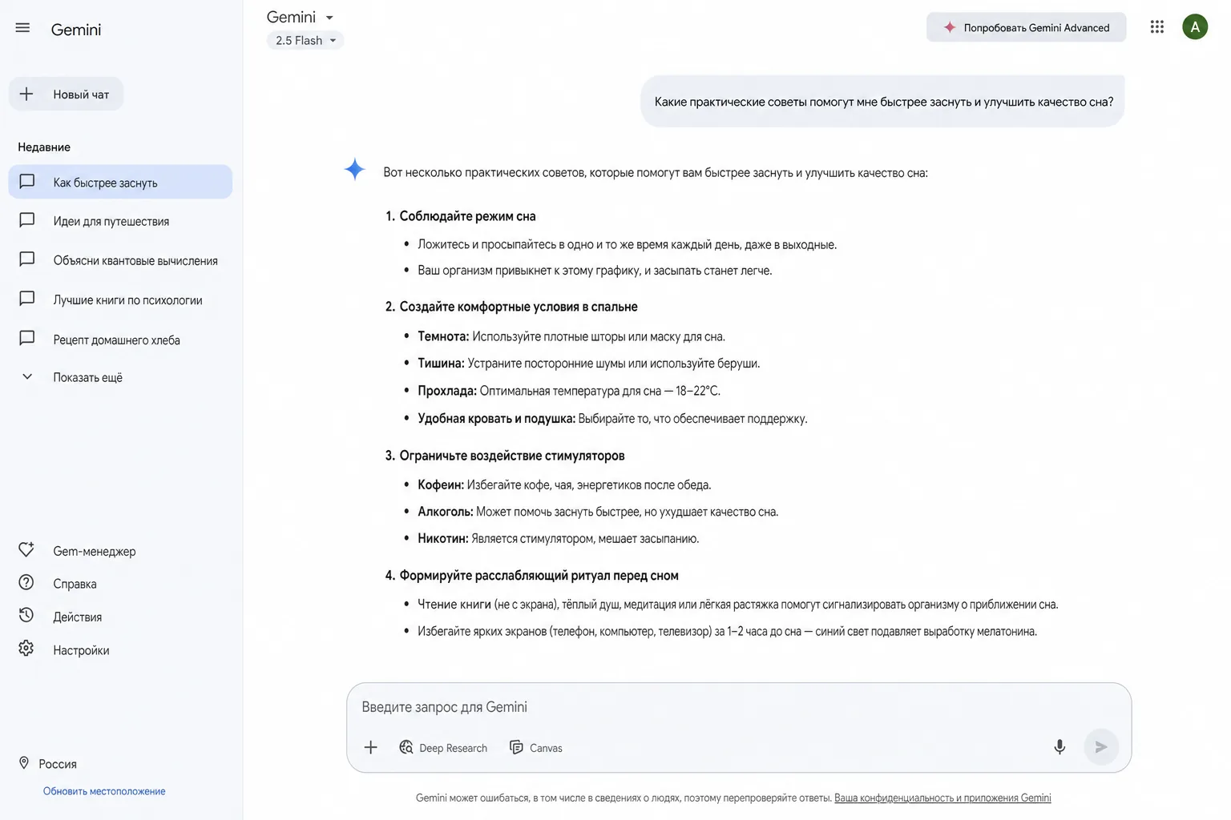Click Попробовать Gemini Advanced button
Viewport: 1231px width, 820px height.
(1026, 27)
